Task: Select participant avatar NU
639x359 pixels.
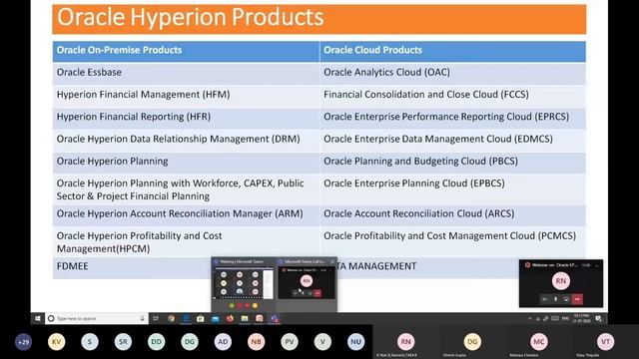Action: (355, 342)
